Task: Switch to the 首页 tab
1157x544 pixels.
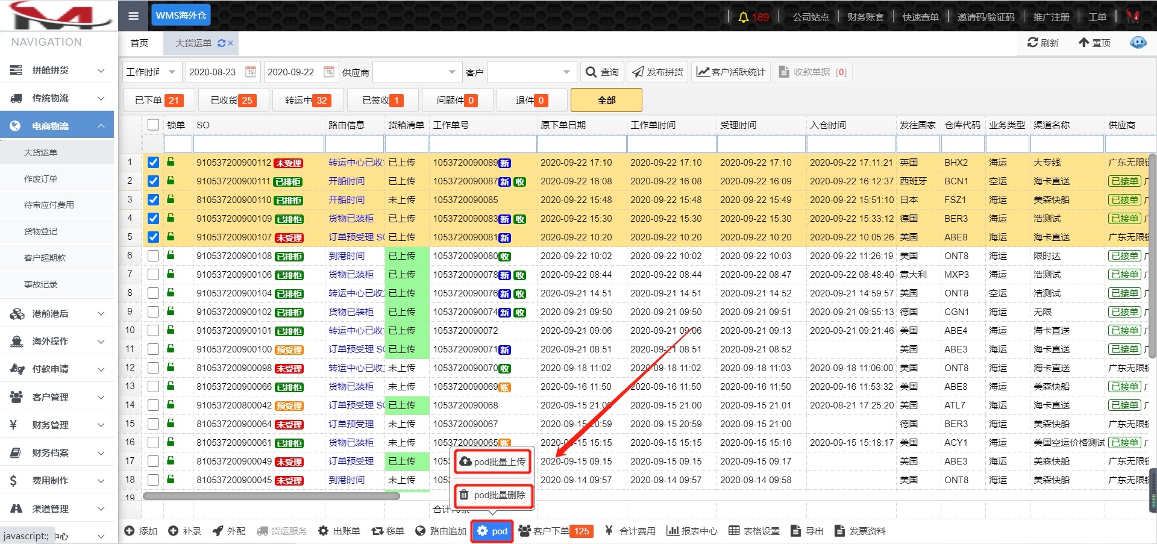Action: coord(139,43)
